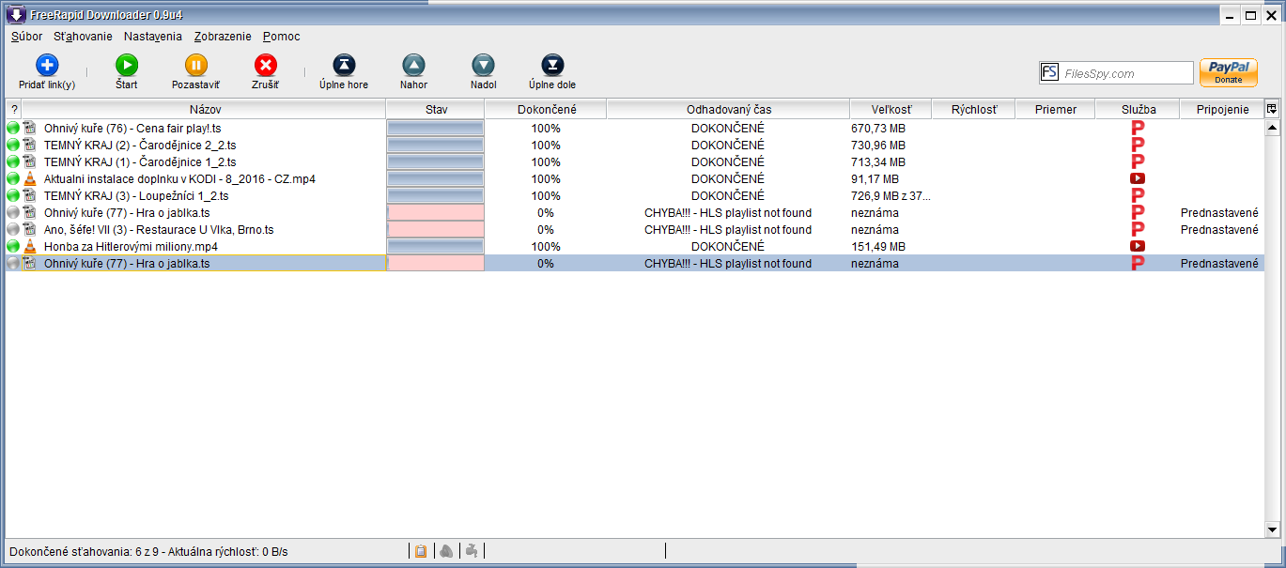Select row Ohnivý kuře (76) - Cena fair play!.ts

tap(634, 128)
